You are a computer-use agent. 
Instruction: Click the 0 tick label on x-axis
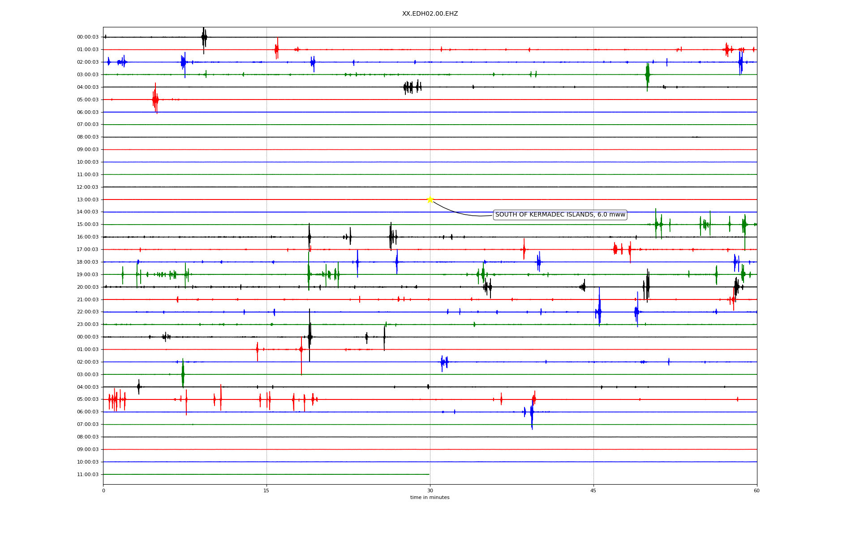point(103,490)
